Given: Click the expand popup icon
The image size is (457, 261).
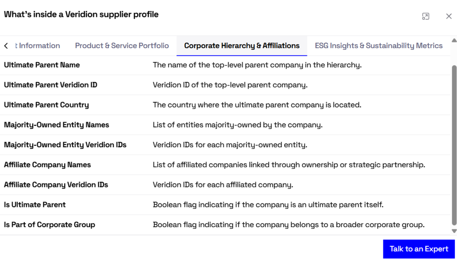Looking at the screenshot, I should tap(425, 17).
